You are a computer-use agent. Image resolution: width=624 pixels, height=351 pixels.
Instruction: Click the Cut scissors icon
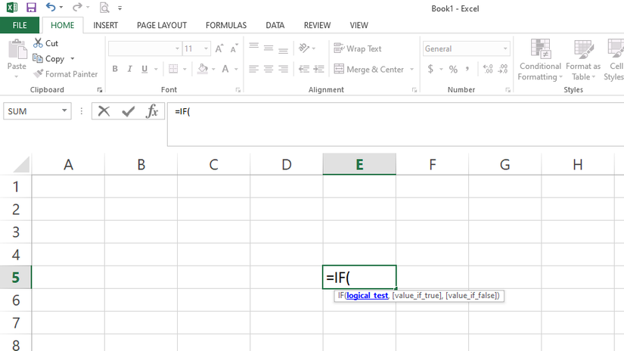point(39,43)
